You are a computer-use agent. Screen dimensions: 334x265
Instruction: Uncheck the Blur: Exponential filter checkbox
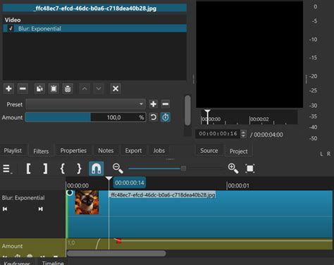(11, 28)
